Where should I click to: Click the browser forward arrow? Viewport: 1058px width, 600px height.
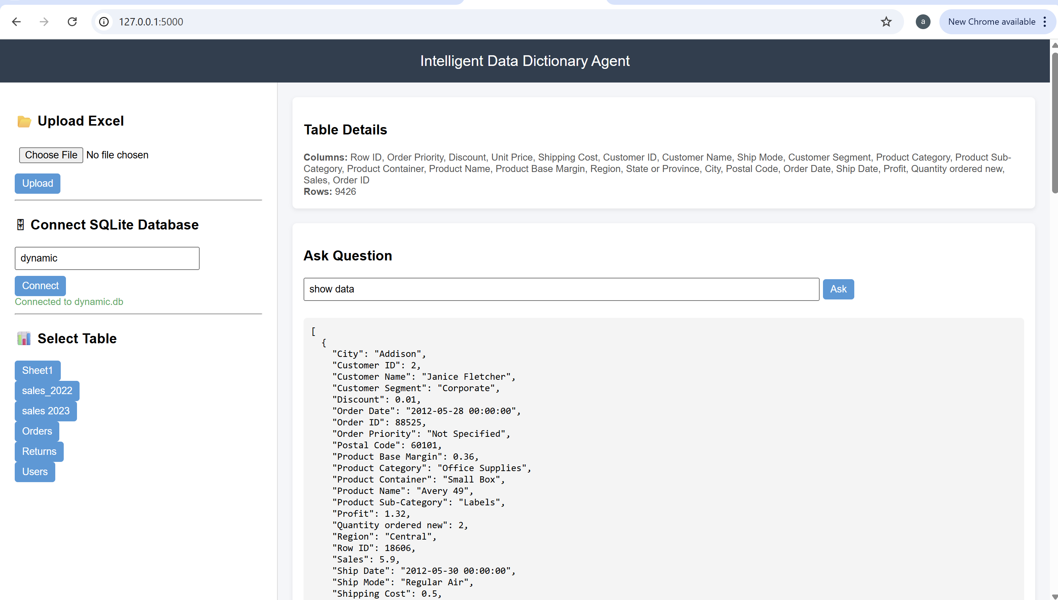pos(44,22)
